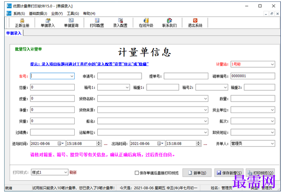This screenshot has width=284, height=196.
Task: Expand the 船名 dropdown
Action: (206, 121)
